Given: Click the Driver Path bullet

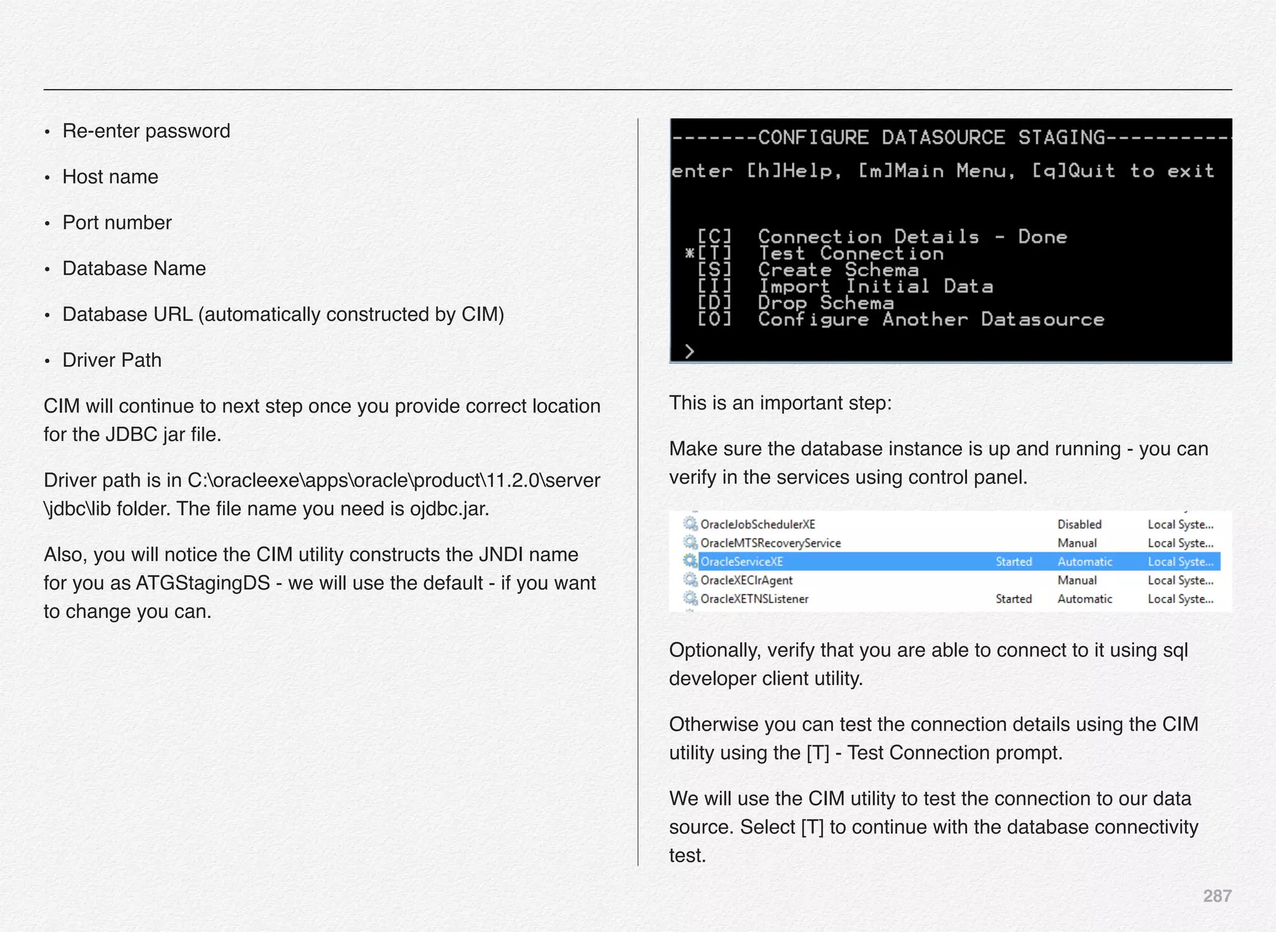Looking at the screenshot, I should 112,360.
